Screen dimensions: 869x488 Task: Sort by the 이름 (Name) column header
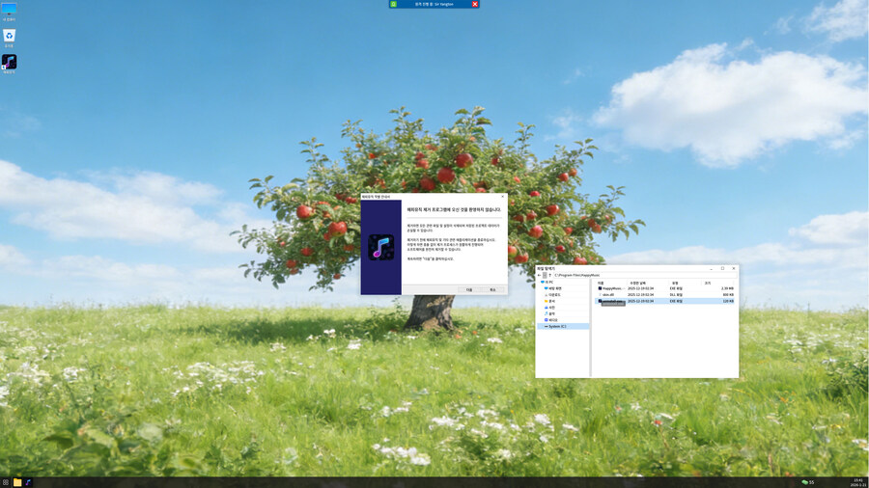coord(601,283)
